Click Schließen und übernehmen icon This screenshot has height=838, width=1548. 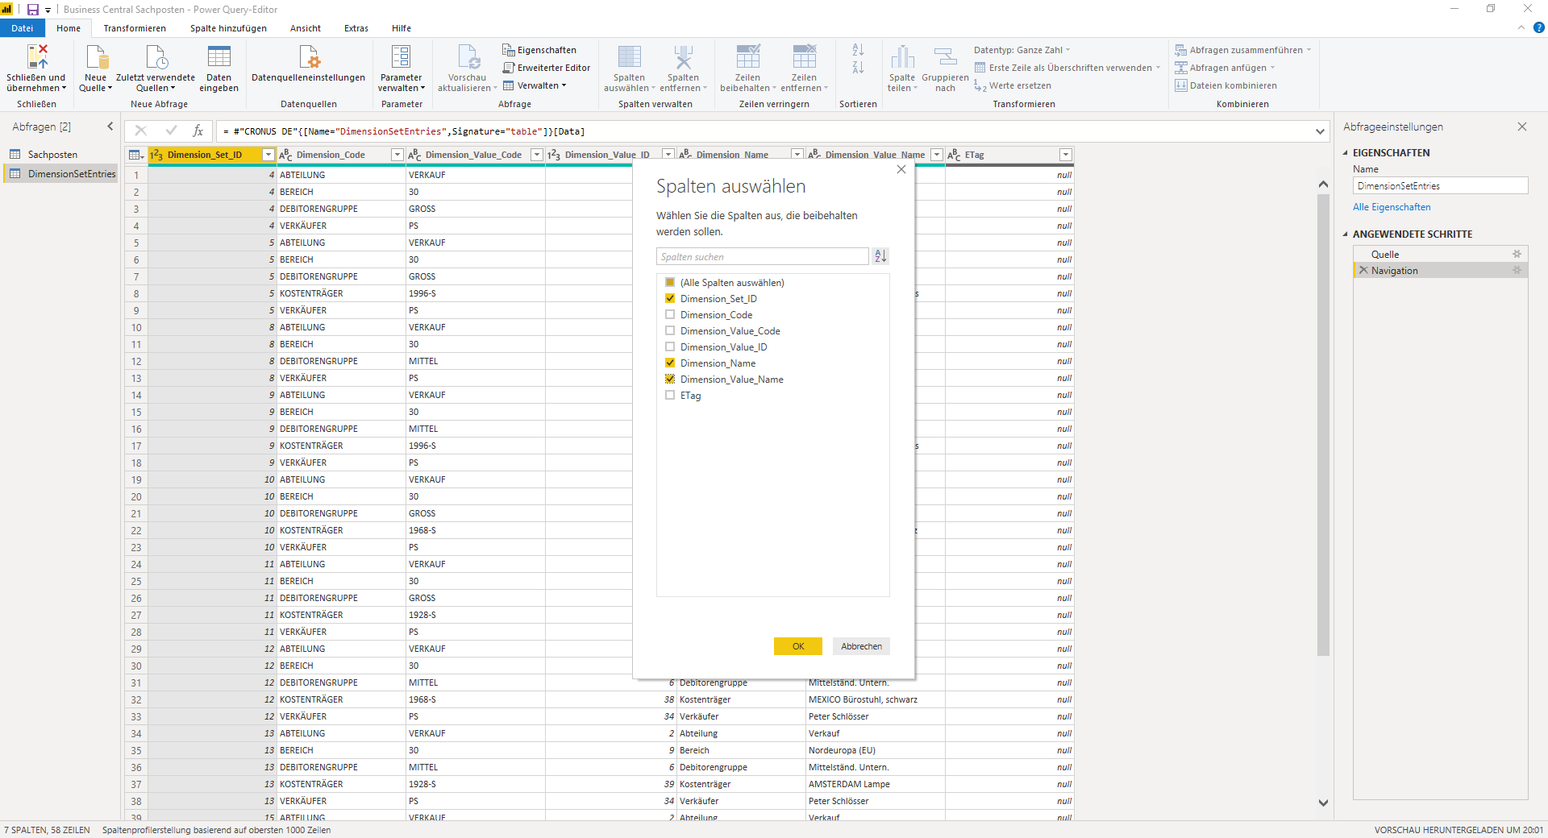pos(37,56)
